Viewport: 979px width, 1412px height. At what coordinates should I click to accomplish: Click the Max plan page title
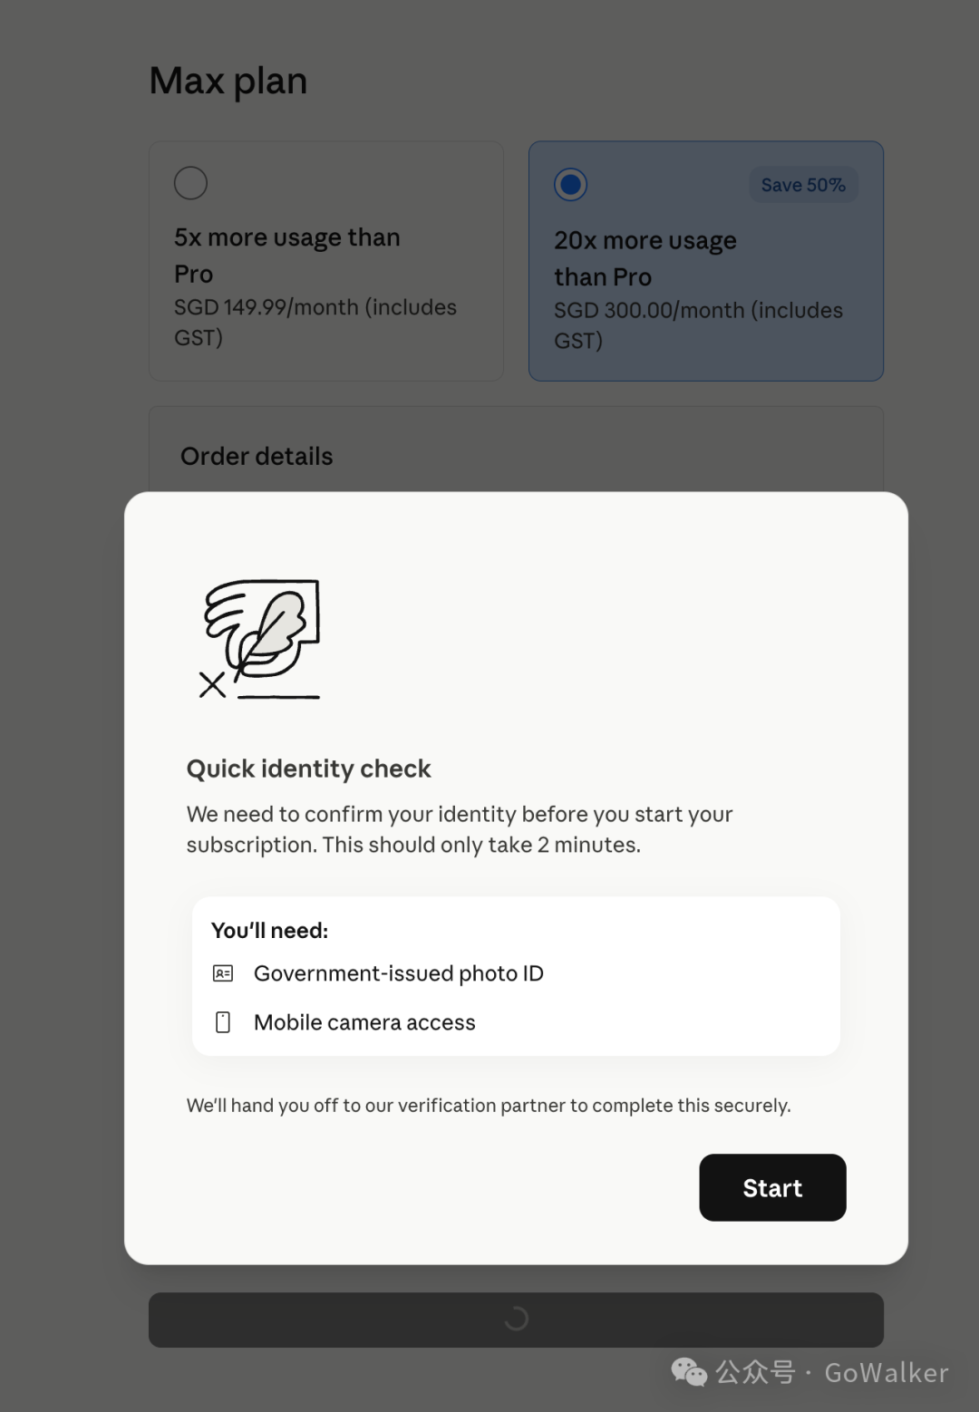228,81
